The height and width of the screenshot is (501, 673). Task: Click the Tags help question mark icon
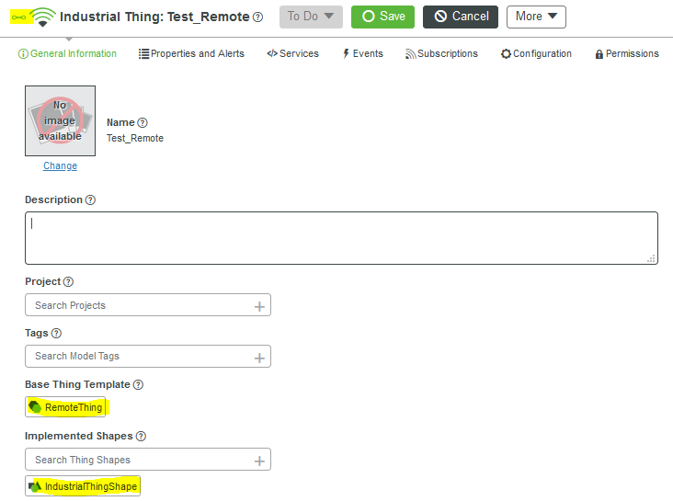[56, 334]
